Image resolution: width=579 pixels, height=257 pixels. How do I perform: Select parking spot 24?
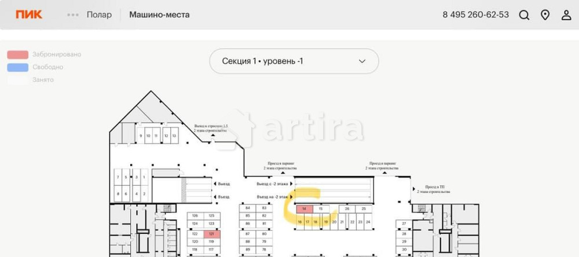[x=368, y=222]
